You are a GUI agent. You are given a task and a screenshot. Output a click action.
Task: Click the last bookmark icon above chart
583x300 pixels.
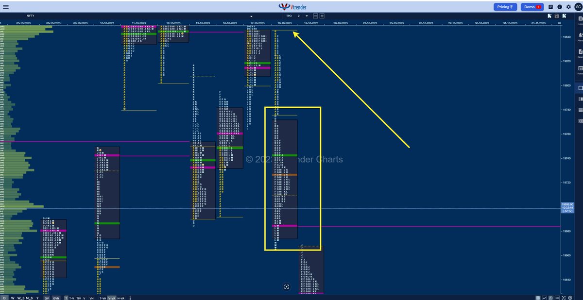click(x=564, y=16)
